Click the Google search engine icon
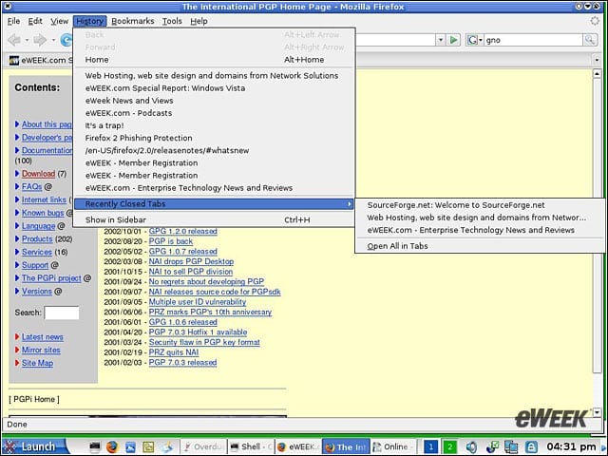This screenshot has height=456, width=608. coord(472,40)
